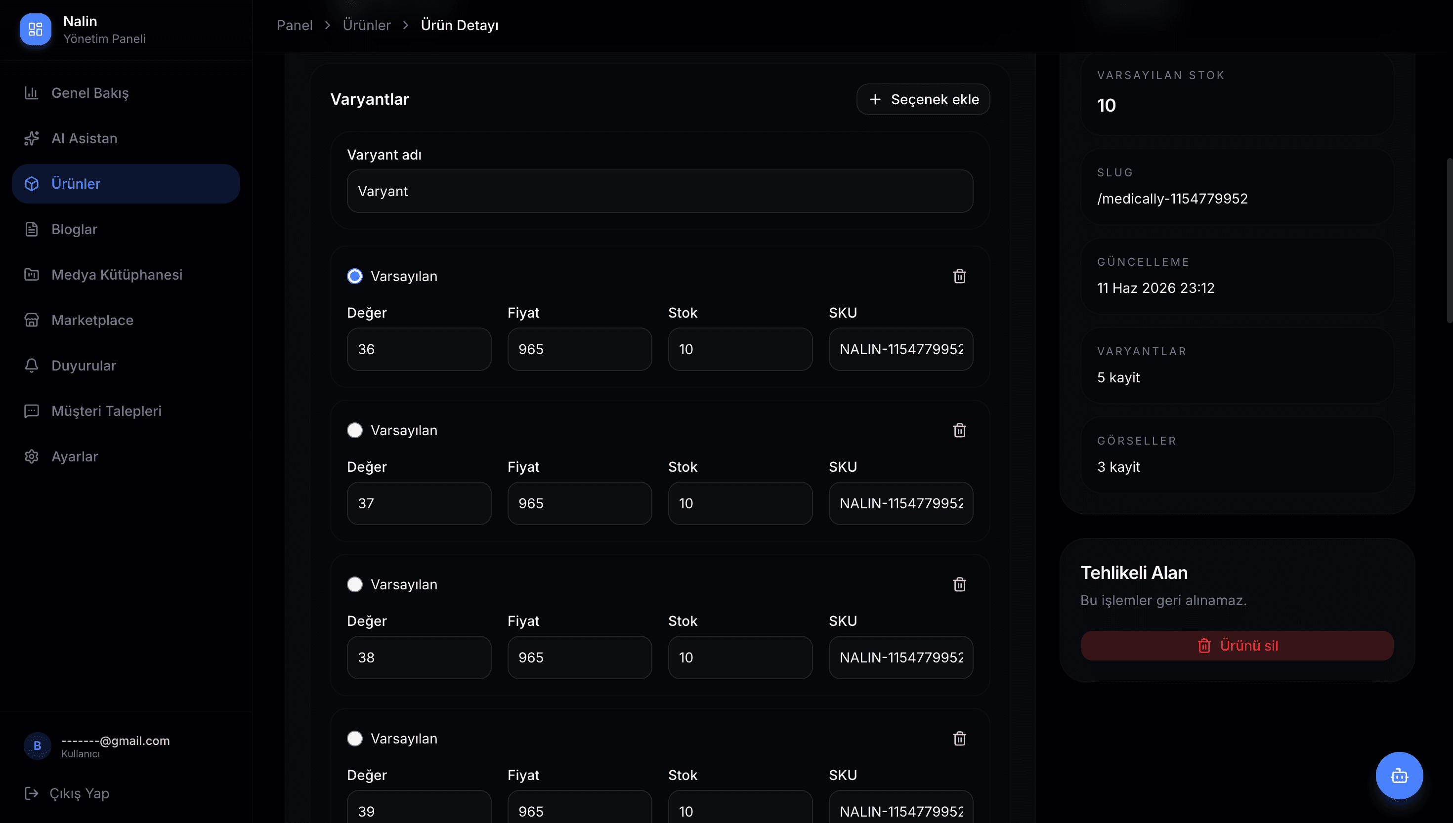Screen dimensions: 1453x823
Task: Delete the variant with value 37
Action: tap(959, 430)
